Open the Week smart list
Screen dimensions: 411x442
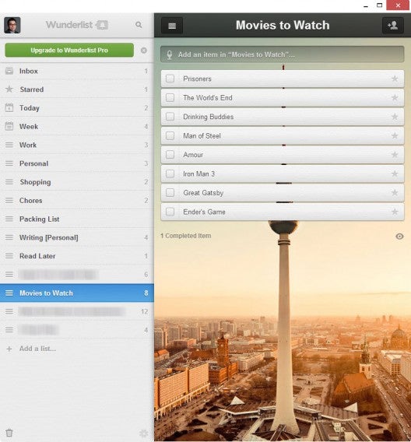(77, 127)
